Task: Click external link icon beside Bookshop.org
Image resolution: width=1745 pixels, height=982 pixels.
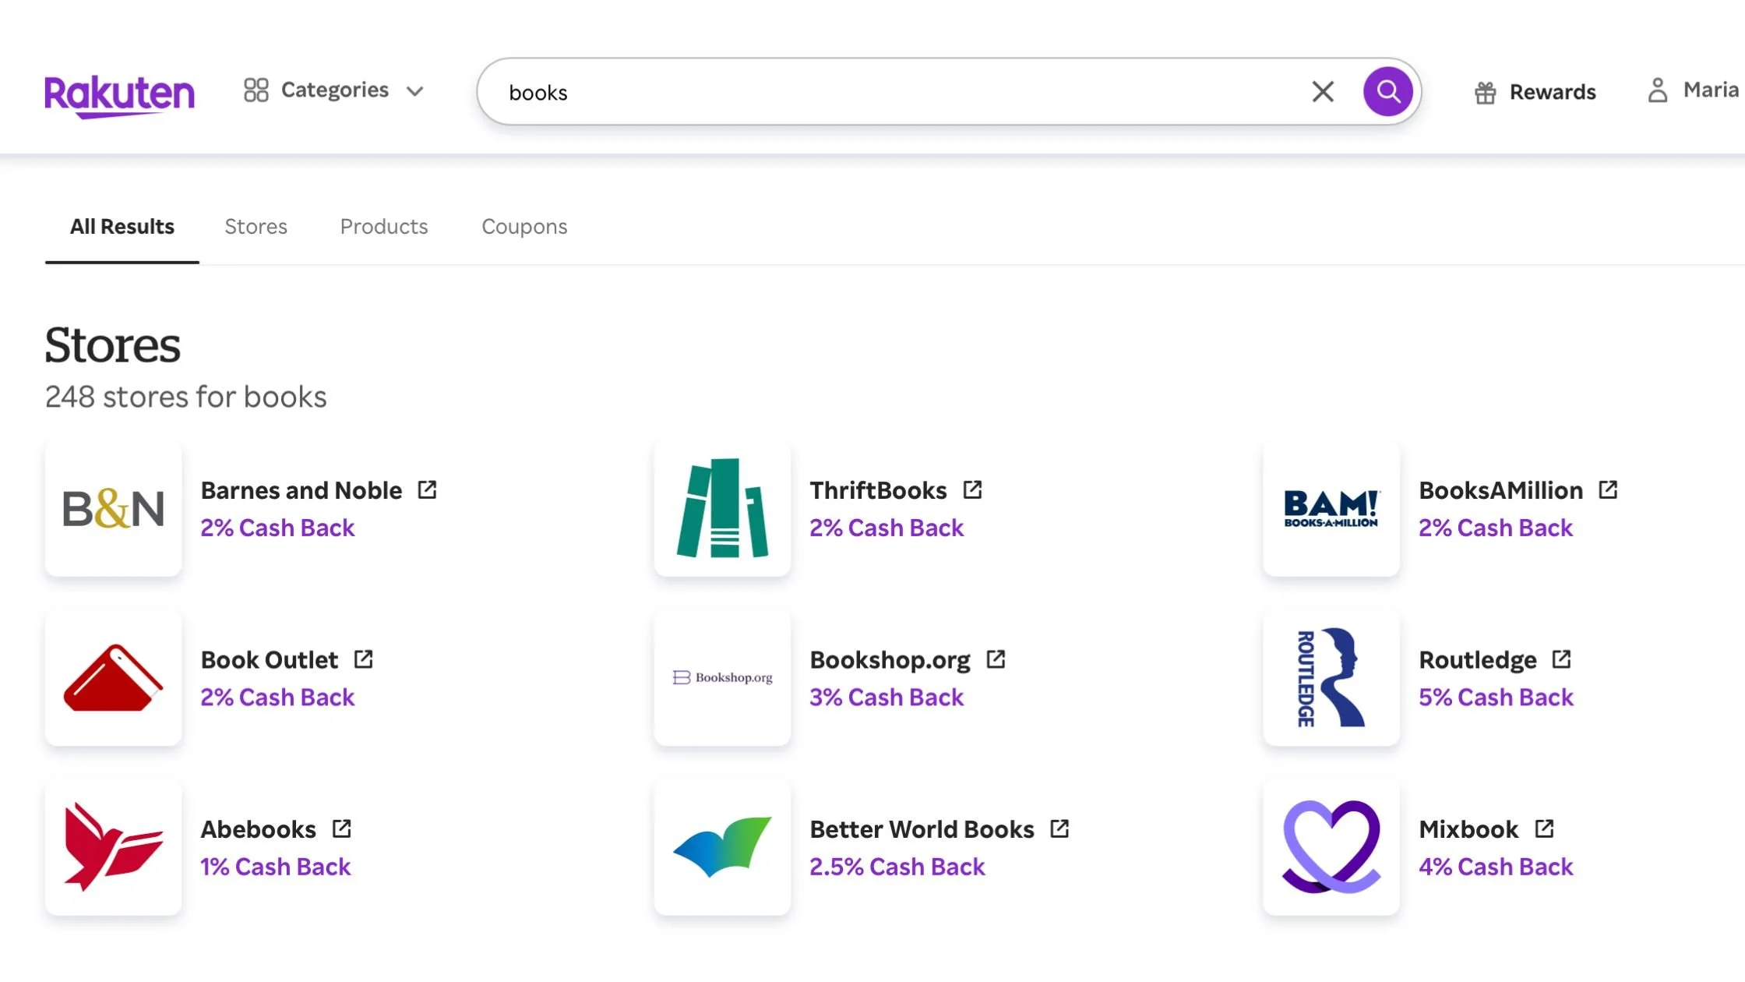Action: 996,659
